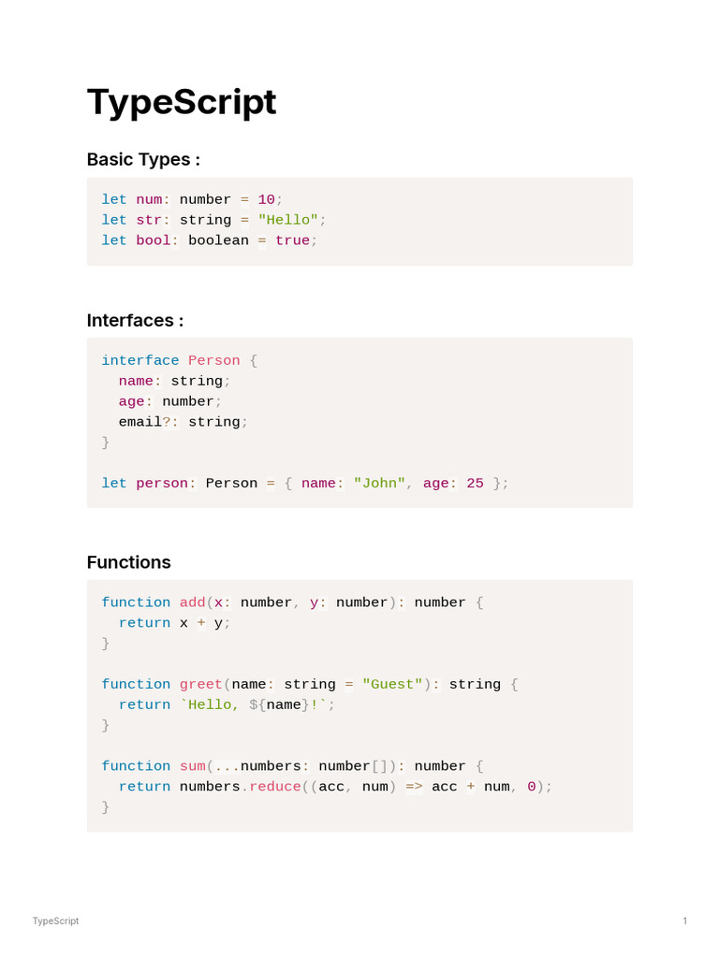Click the 'sum' function name
719x958 pixels.
[x=193, y=766]
